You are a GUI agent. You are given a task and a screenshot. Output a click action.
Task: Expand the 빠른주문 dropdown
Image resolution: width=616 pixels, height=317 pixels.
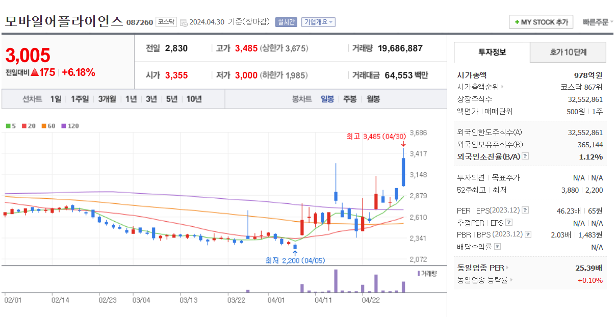(598, 22)
